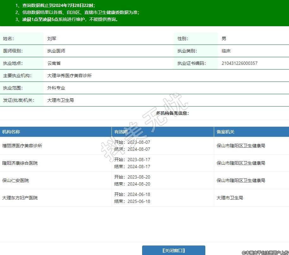
Task: Click the 云南省 practice location value
Action: [54, 63]
